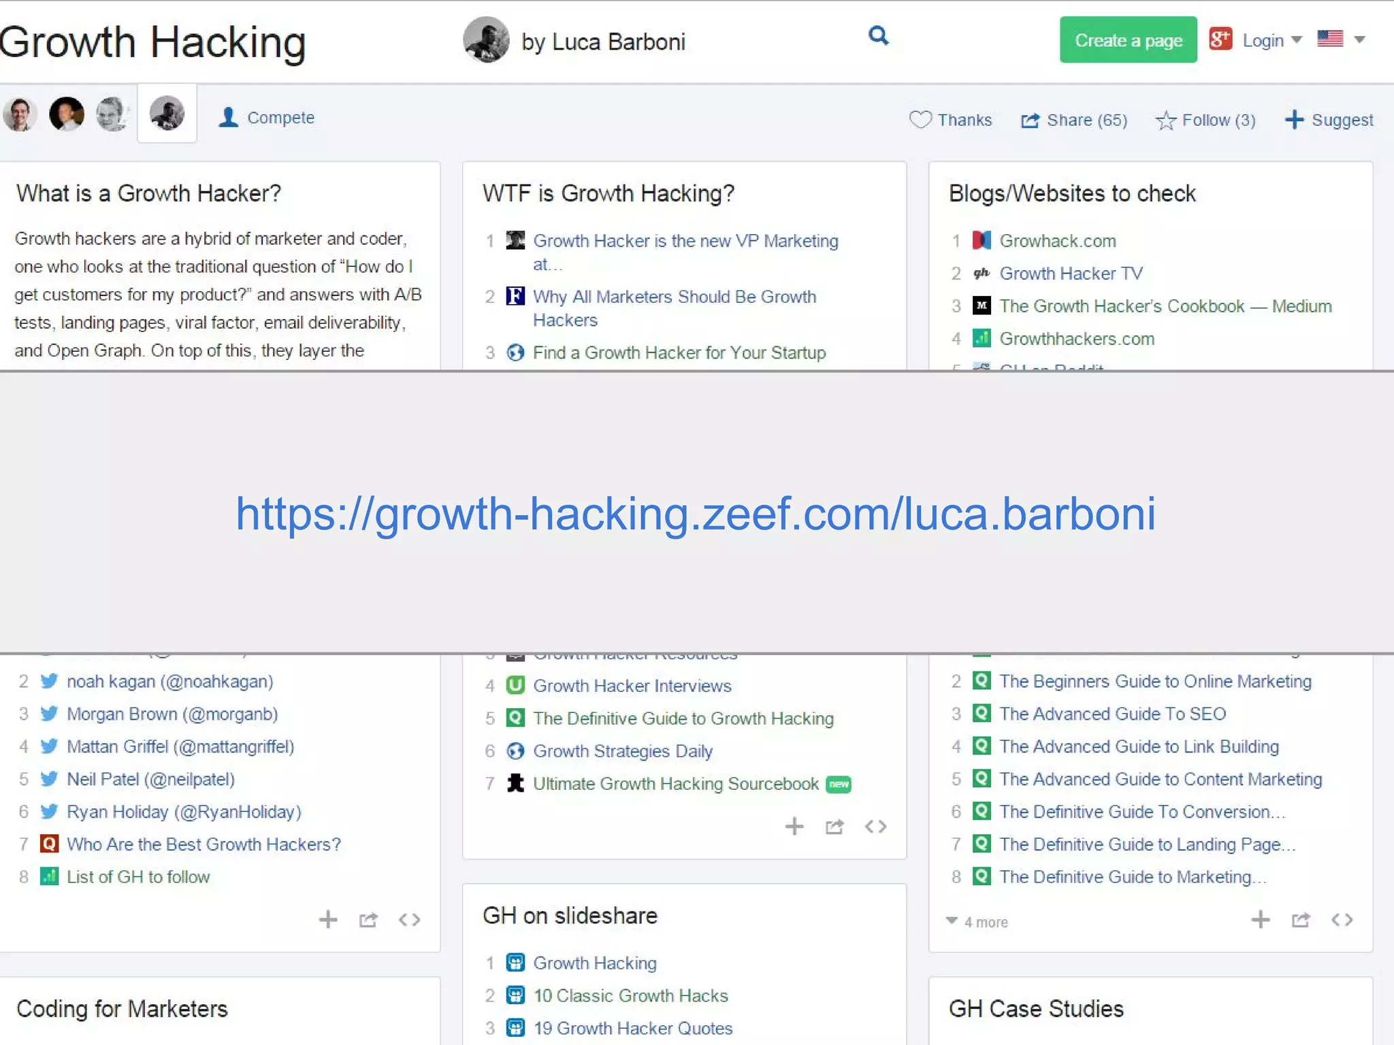Click the plus icon beside 4 more

(1261, 920)
